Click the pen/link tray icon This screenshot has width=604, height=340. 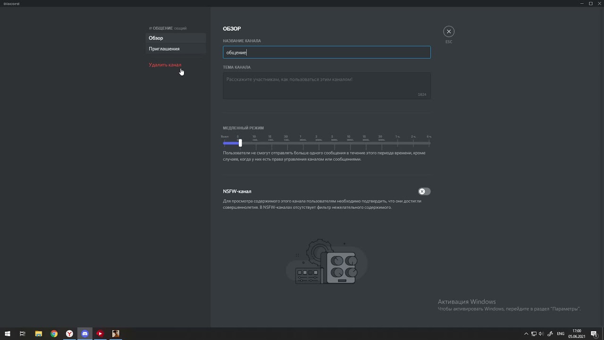550,334
